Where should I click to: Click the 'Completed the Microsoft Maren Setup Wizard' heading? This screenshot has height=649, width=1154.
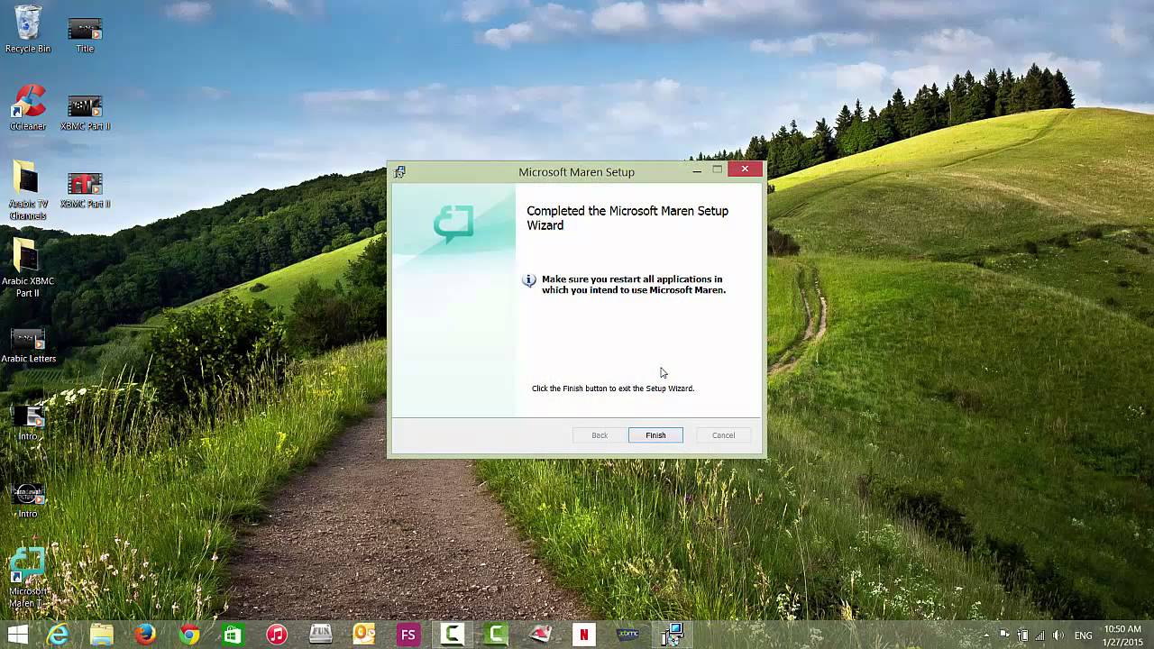tap(627, 218)
